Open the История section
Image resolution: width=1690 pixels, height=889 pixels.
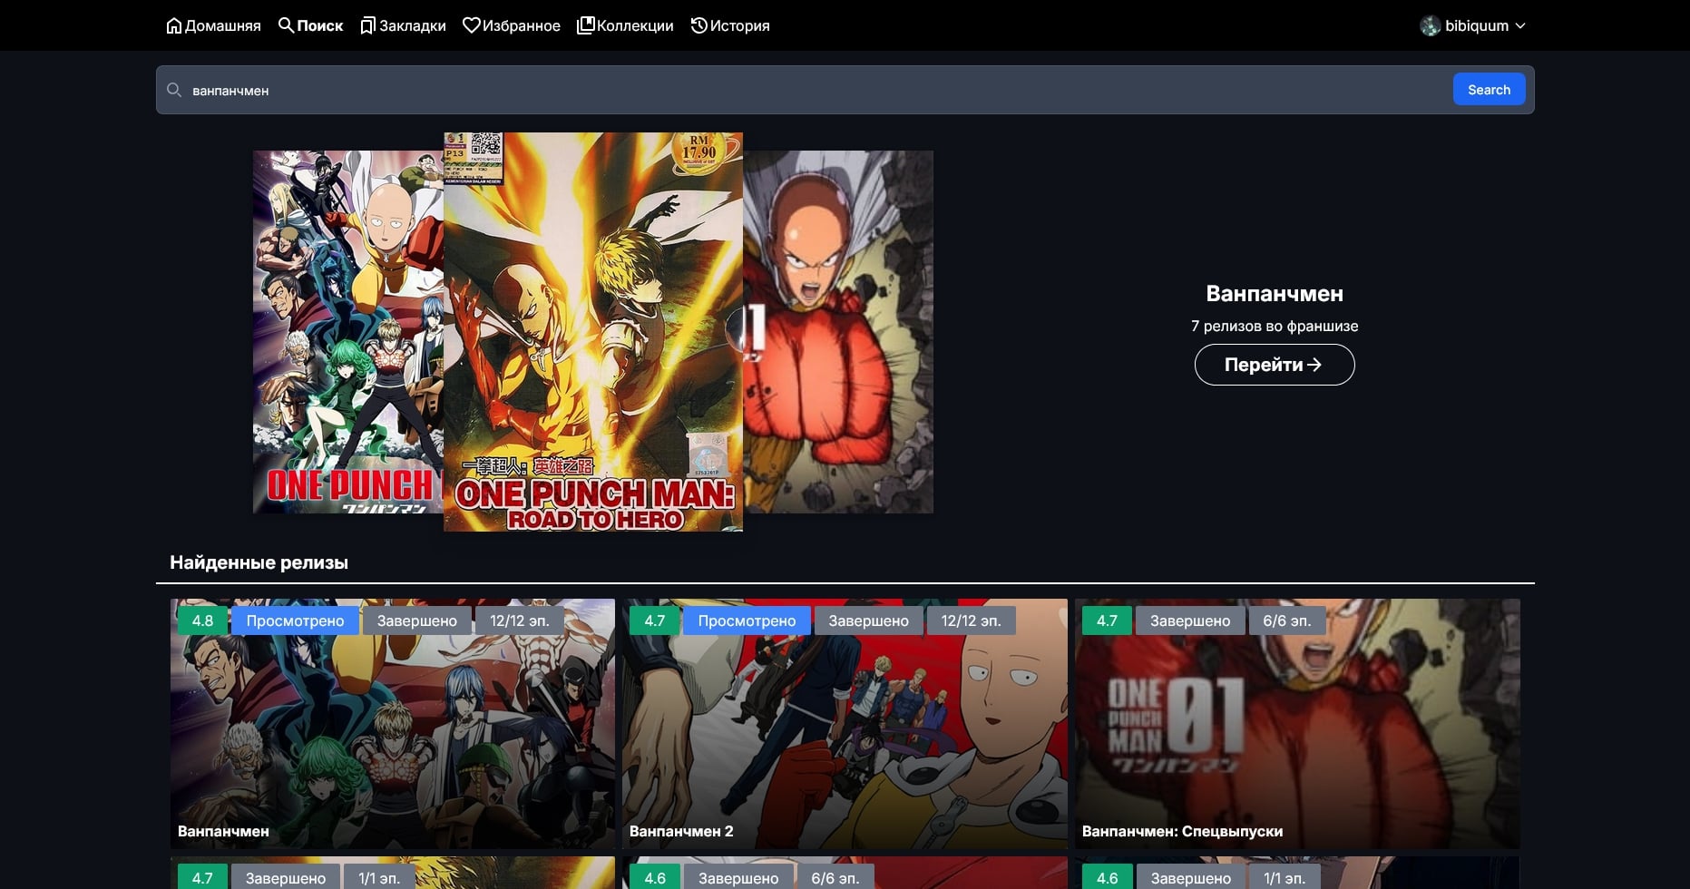(730, 25)
